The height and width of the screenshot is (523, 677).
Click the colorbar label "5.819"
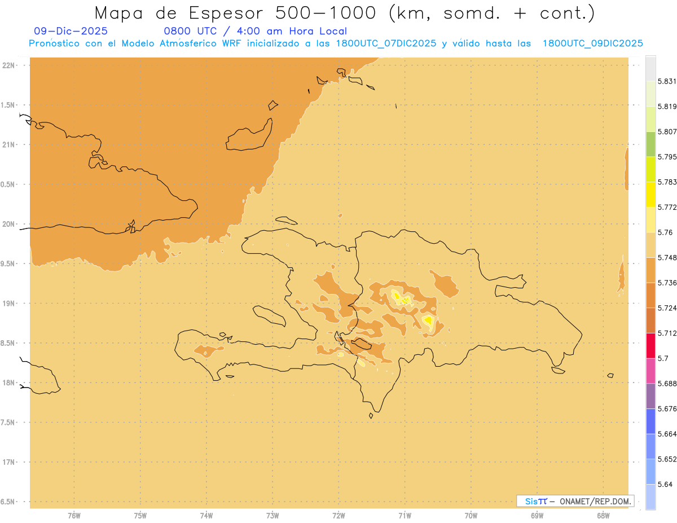point(667,107)
